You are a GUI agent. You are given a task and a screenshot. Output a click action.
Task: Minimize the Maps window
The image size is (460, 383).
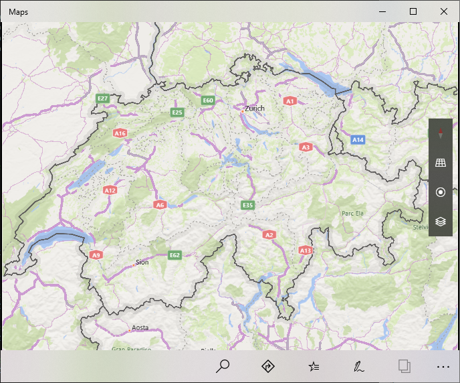[x=382, y=11]
